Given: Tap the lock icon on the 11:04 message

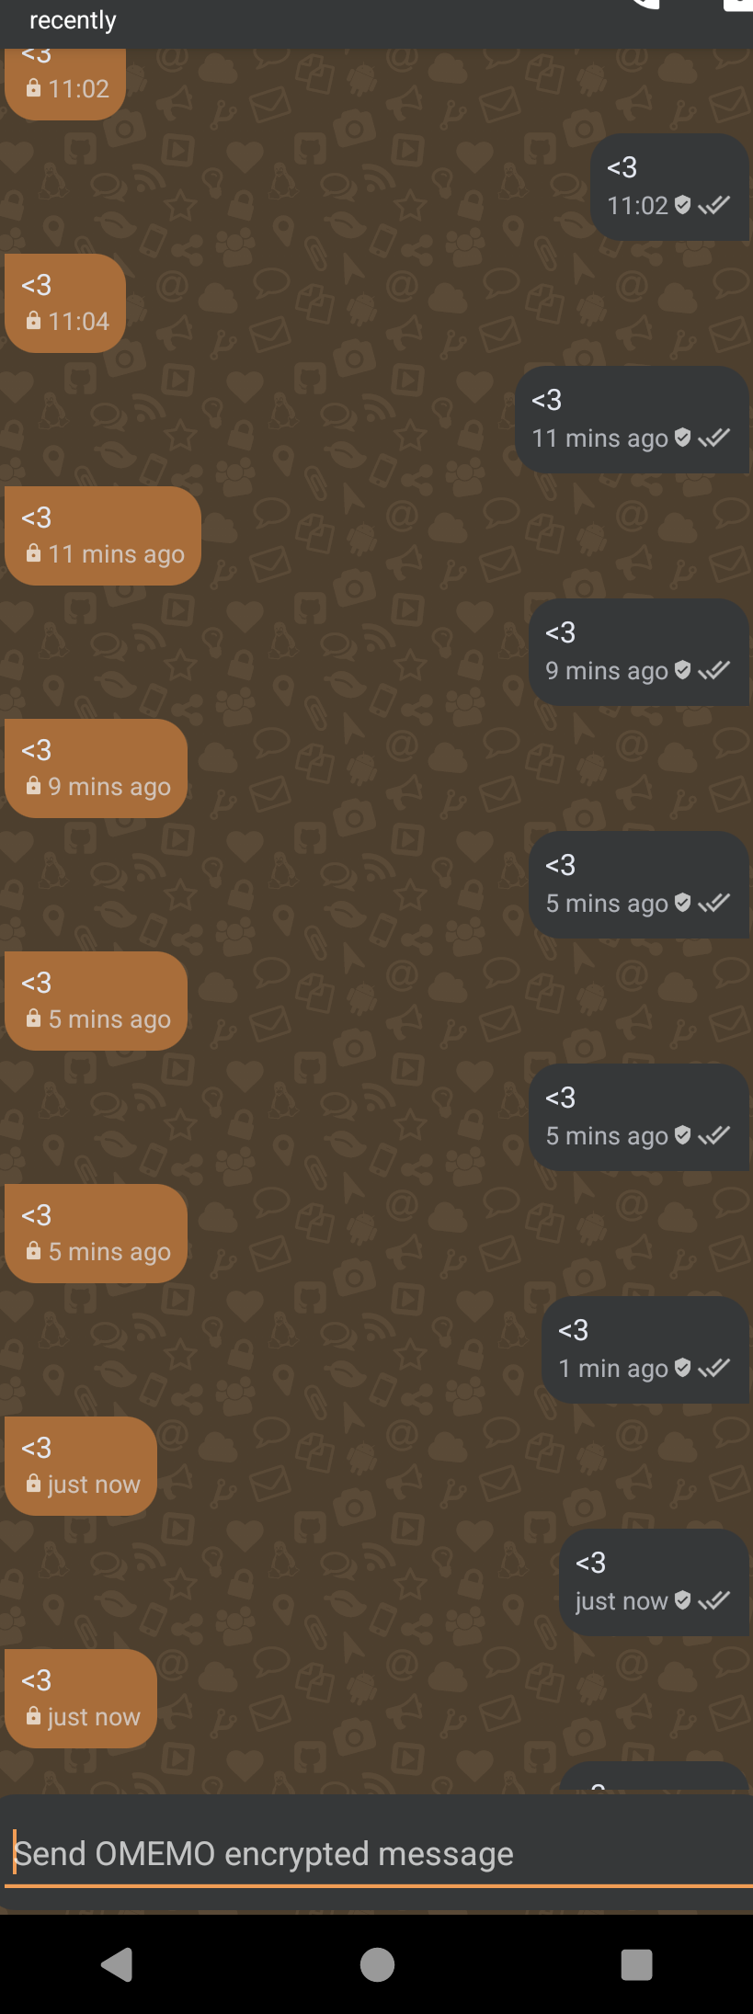Looking at the screenshot, I should point(33,321).
